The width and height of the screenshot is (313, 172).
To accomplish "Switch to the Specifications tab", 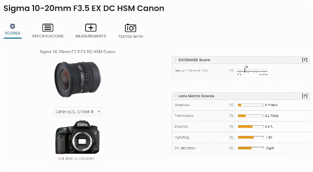I will [x=48, y=31].
